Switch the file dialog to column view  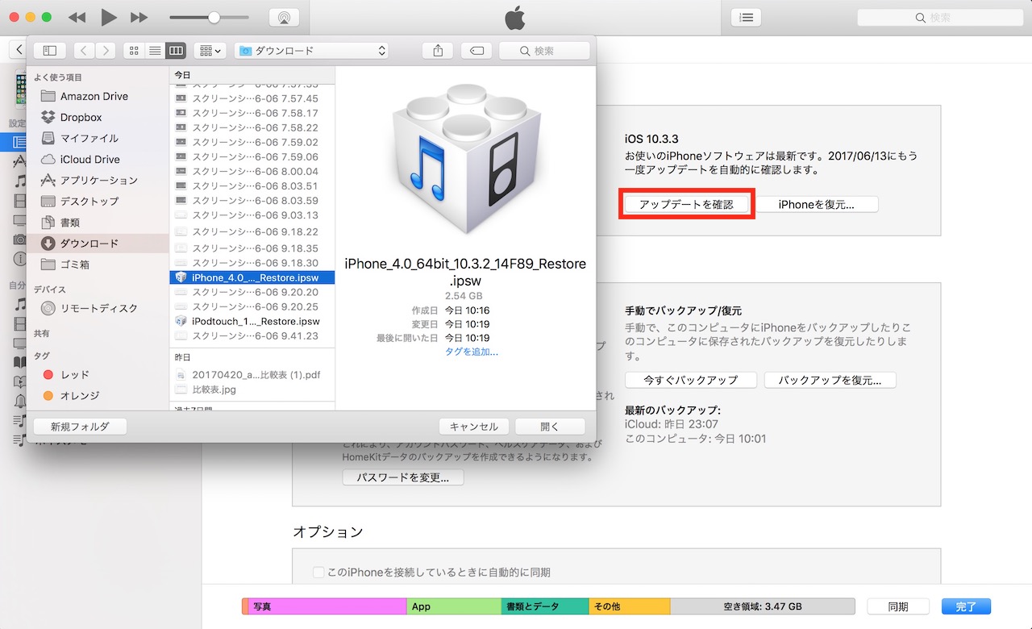coord(176,50)
